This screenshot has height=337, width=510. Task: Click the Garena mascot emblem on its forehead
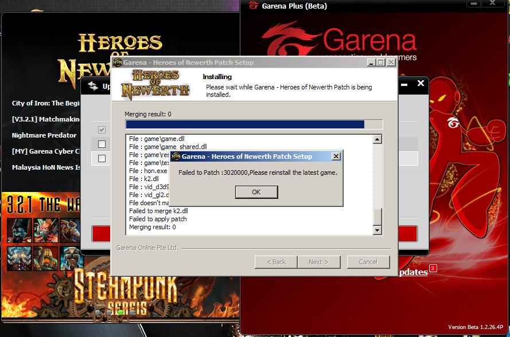pos(453,123)
